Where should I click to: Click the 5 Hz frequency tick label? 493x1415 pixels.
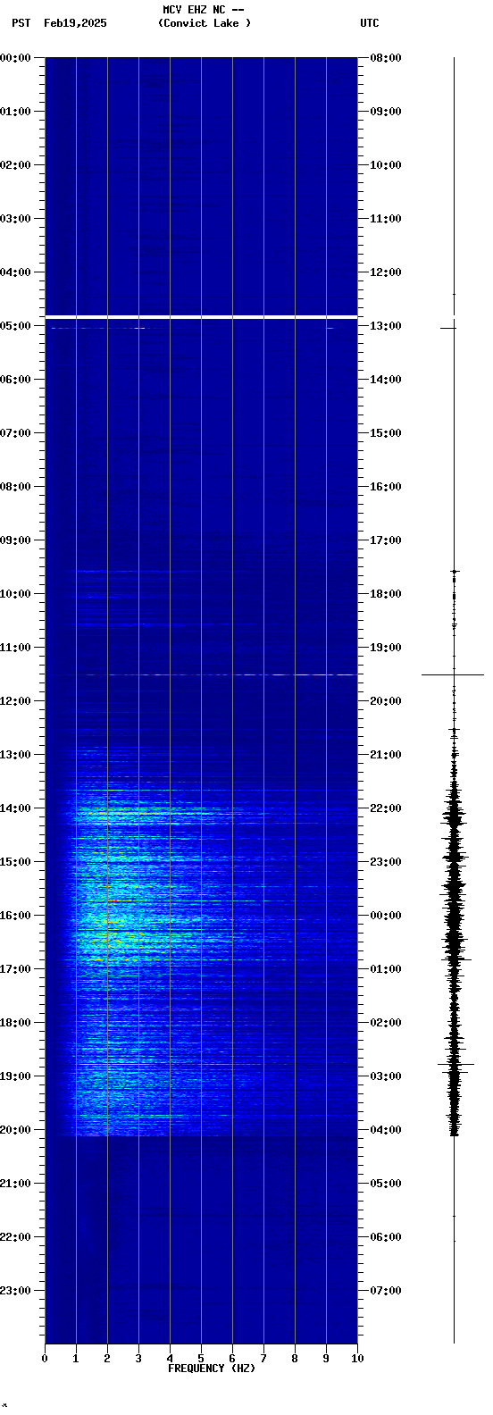[201, 1359]
